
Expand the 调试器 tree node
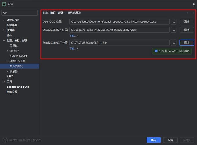tap(7, 71)
